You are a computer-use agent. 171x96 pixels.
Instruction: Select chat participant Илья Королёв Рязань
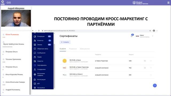coord(14,75)
